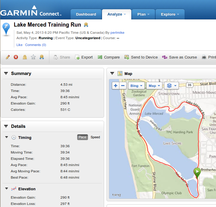The image size is (216, 207).
Task: Collapse the Elevation section
Action: click(x=7, y=189)
